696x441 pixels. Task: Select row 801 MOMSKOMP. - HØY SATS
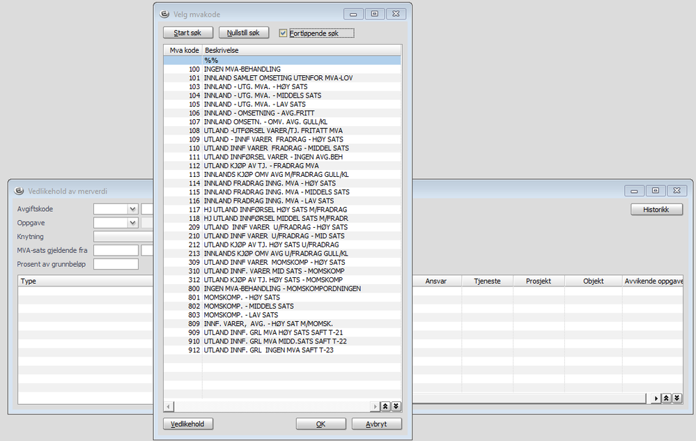(282, 297)
